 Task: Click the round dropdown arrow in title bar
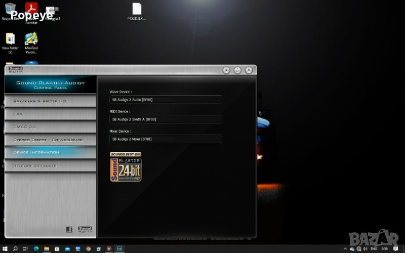(226, 70)
